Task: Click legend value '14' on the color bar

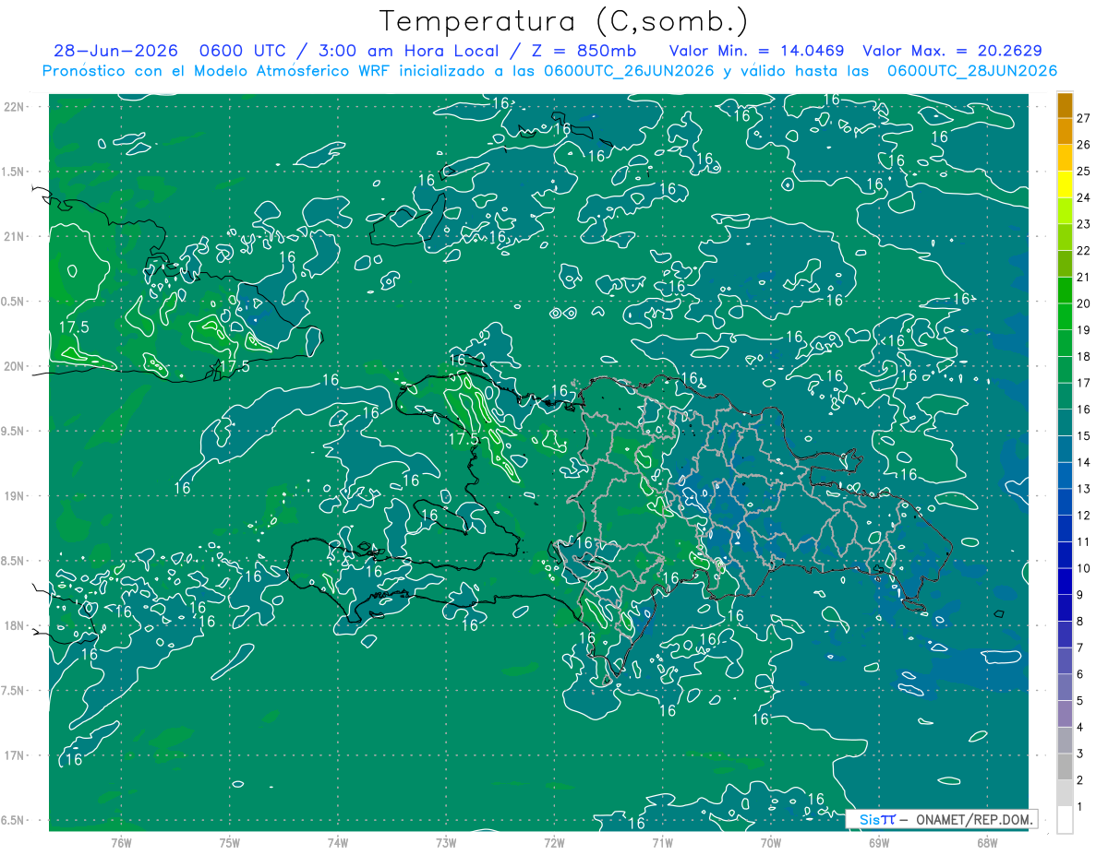Action: pyautogui.click(x=1083, y=462)
